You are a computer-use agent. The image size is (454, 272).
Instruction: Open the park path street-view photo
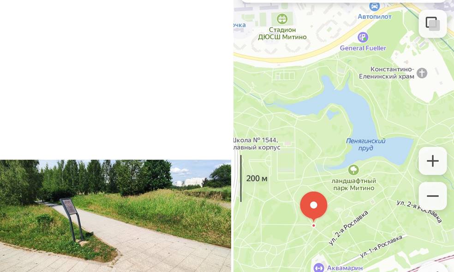(x=115, y=216)
